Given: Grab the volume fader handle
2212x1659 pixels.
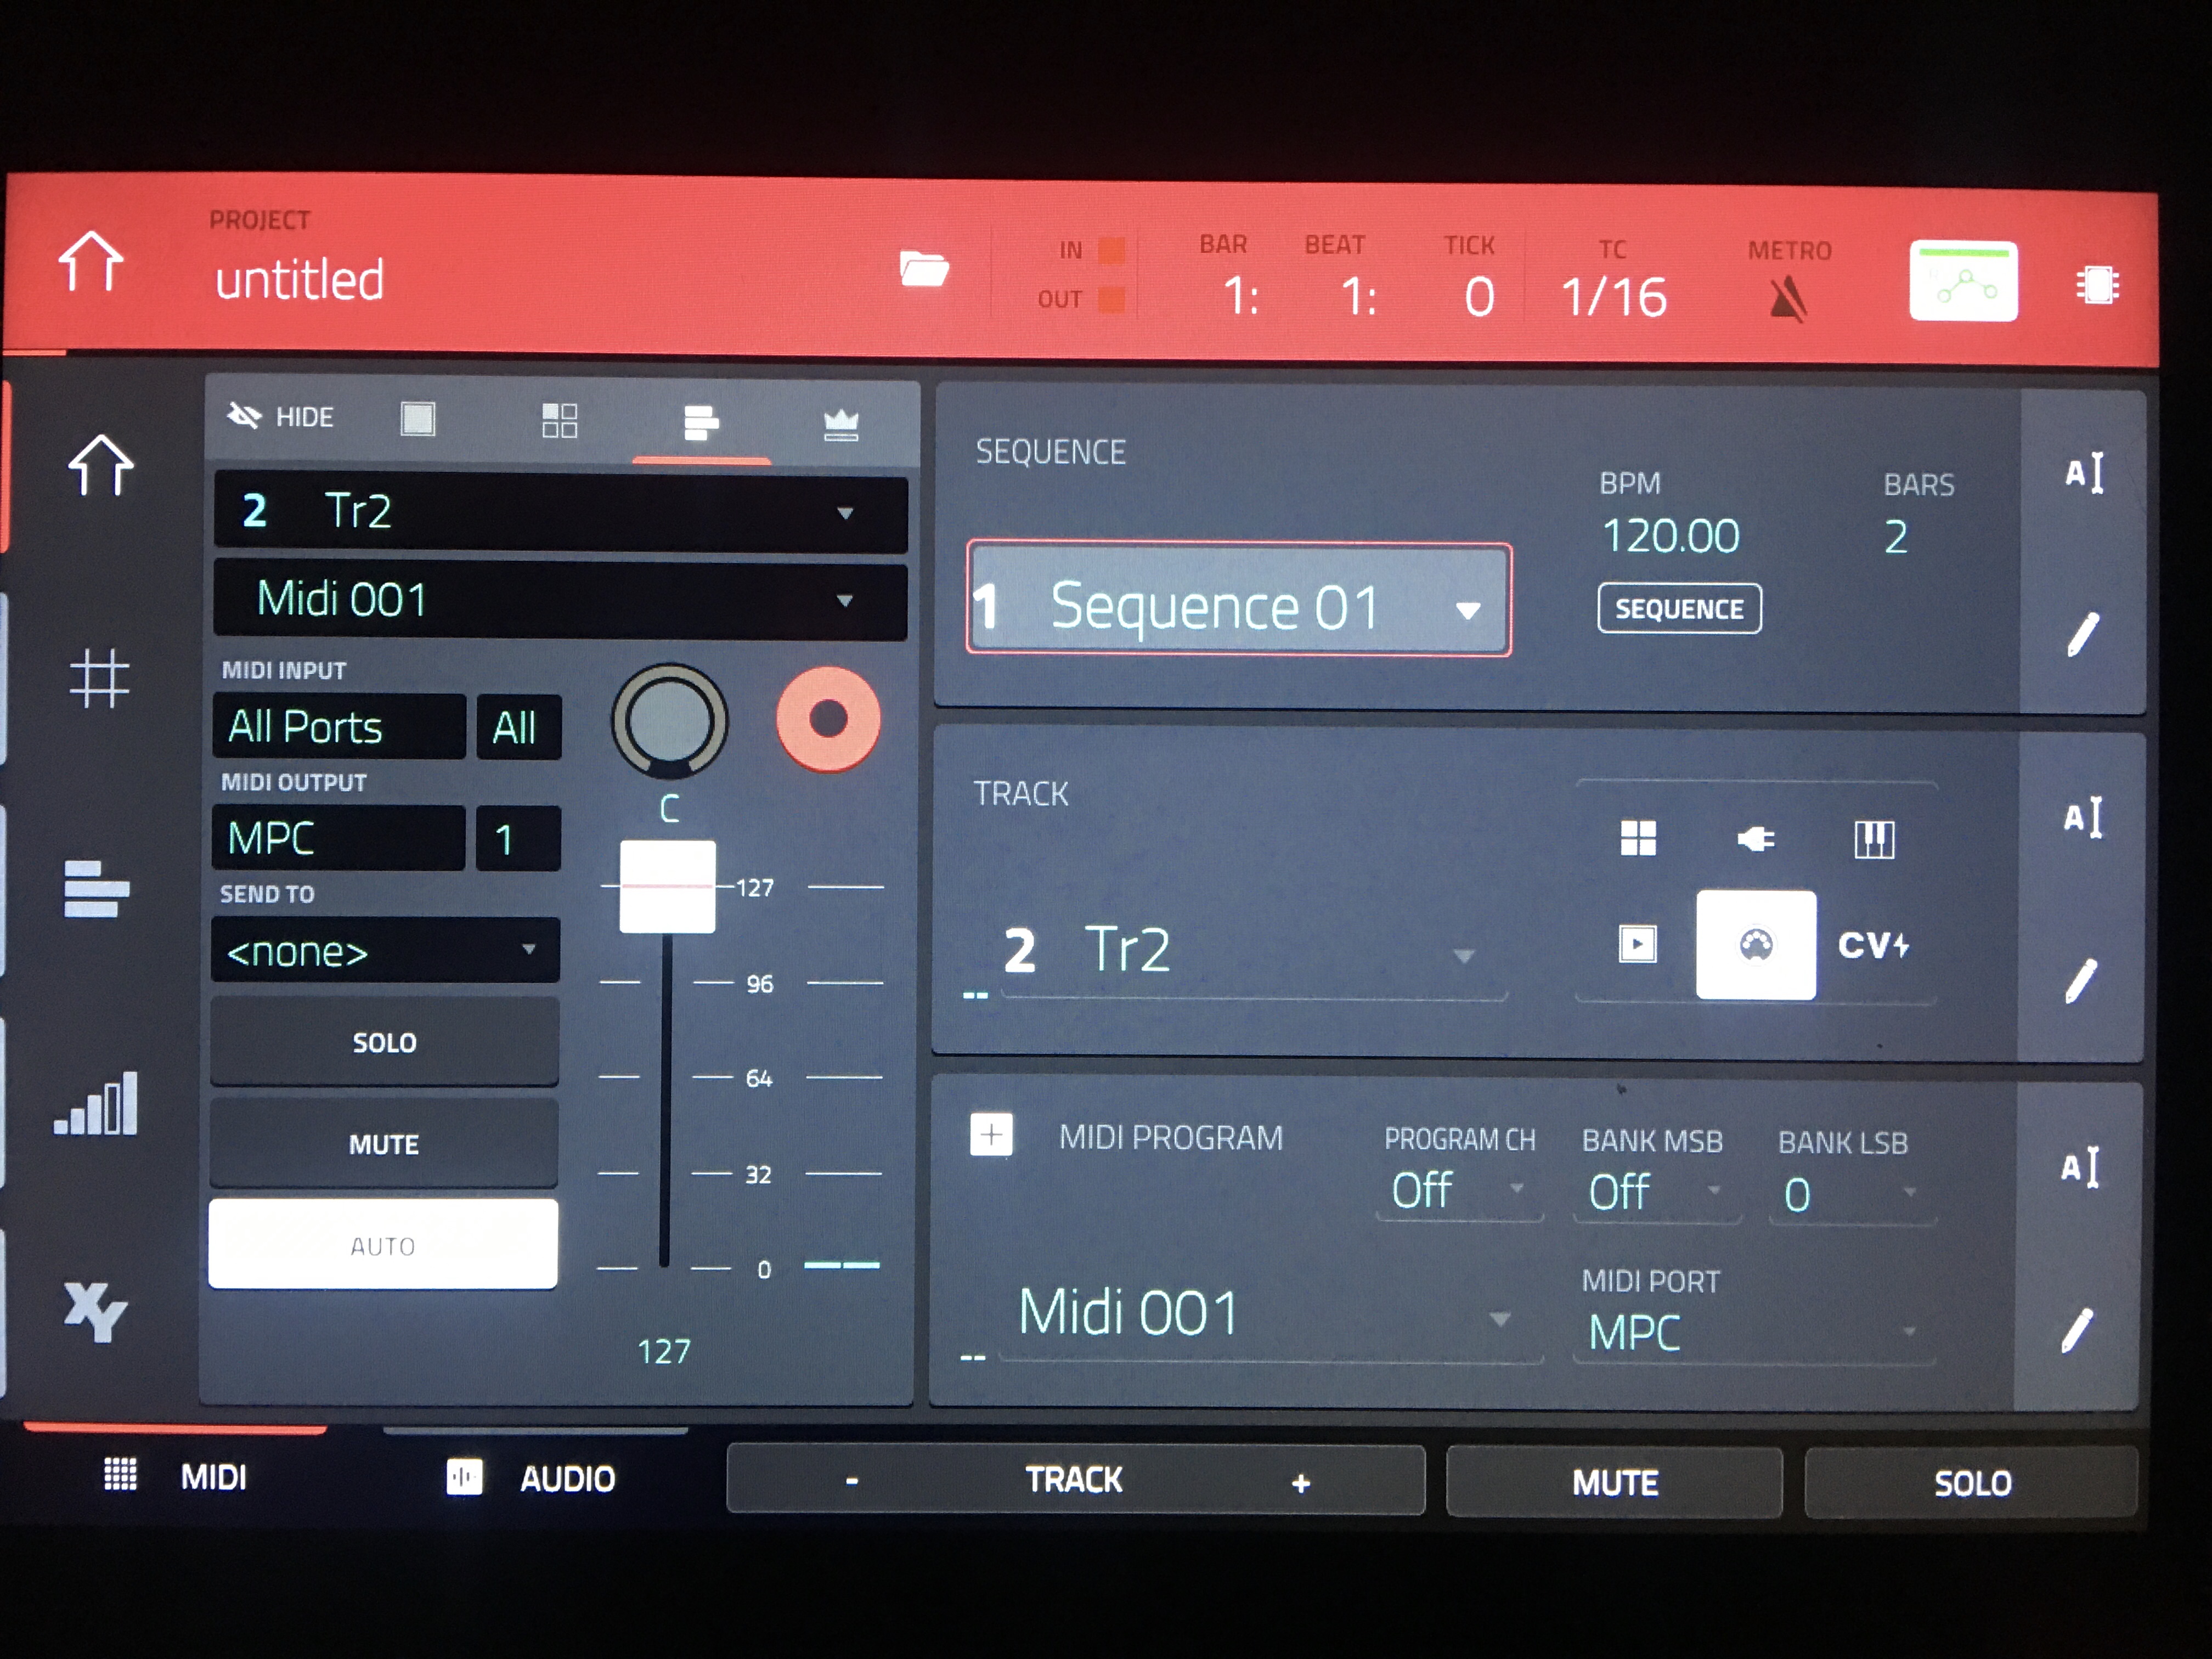Looking at the screenshot, I should pos(667,887).
